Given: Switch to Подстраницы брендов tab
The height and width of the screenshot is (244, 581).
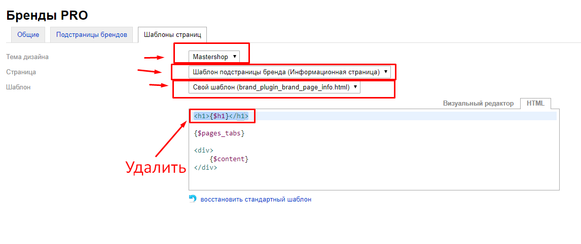Looking at the screenshot, I should [x=91, y=35].
